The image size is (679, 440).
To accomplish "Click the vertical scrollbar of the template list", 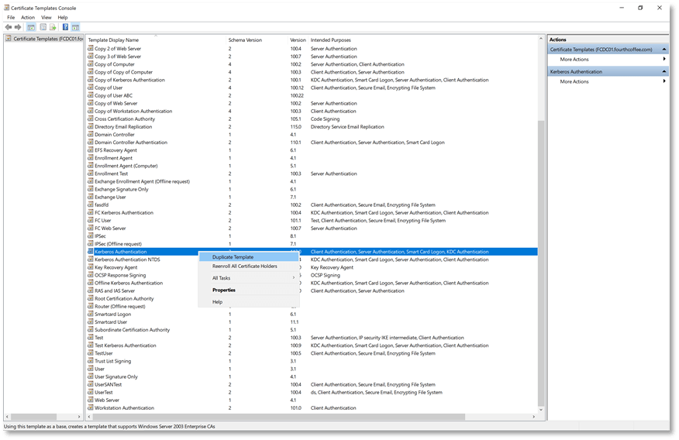I will tap(541, 232).
